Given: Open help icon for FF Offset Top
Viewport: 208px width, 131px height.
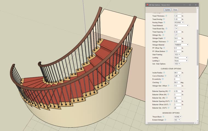Looking at the screenshot, I should pyautogui.click(x=164, y=48).
